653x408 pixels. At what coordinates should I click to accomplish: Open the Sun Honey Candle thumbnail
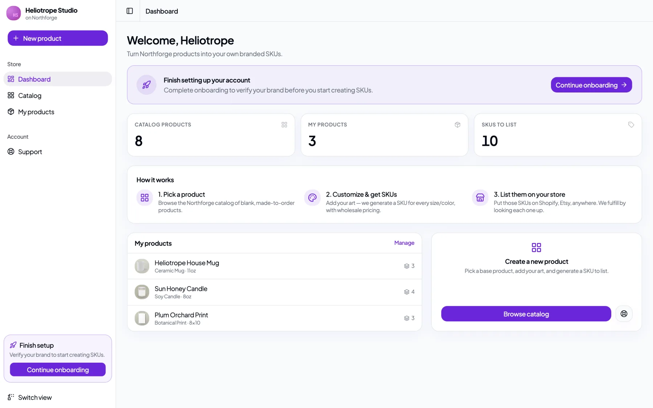tap(142, 292)
